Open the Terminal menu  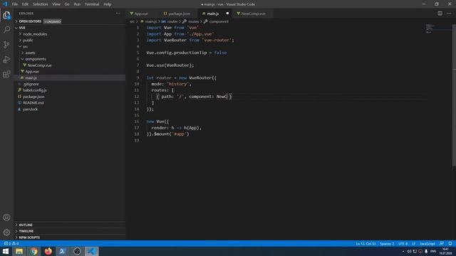92,4
